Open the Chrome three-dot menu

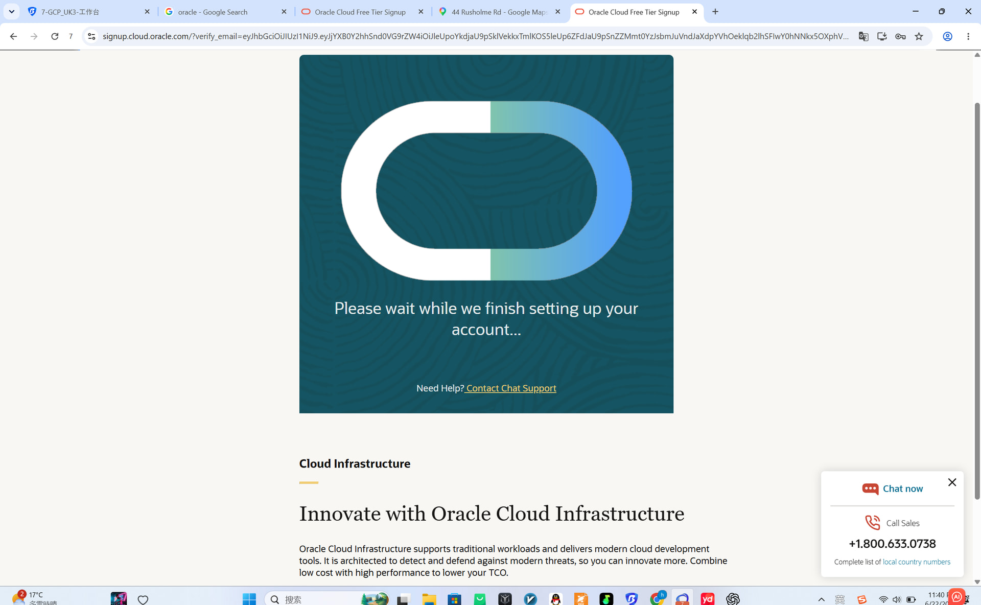(x=968, y=36)
